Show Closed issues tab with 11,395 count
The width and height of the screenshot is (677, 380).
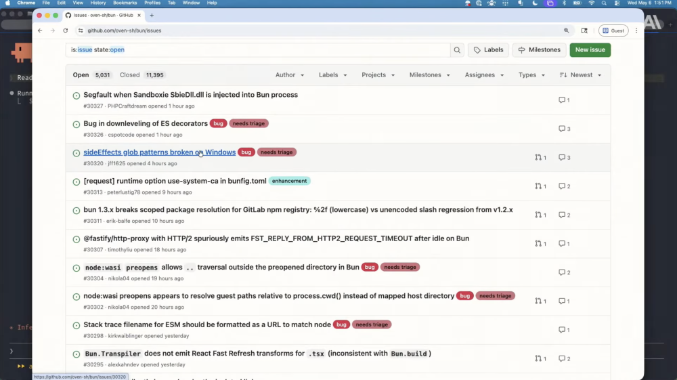[x=141, y=75]
